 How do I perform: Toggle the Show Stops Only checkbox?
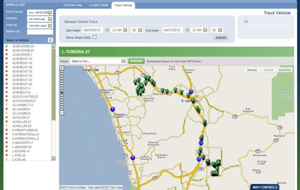[94, 37]
